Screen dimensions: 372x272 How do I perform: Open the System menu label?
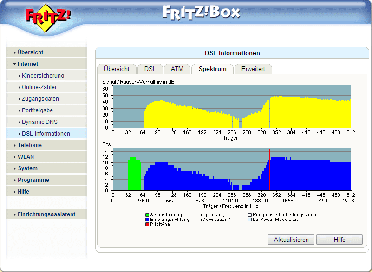coord(28,168)
